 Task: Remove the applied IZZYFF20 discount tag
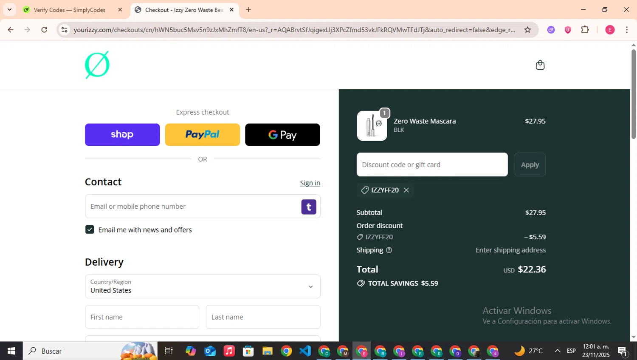point(406,190)
